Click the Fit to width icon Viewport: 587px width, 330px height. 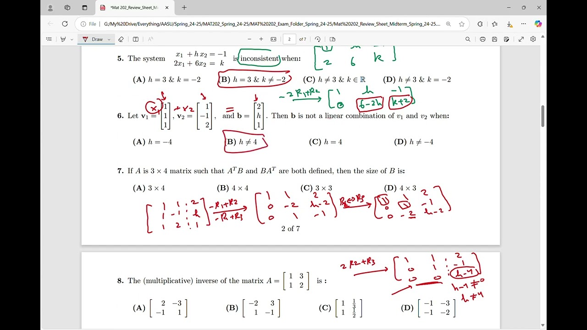[274, 39]
